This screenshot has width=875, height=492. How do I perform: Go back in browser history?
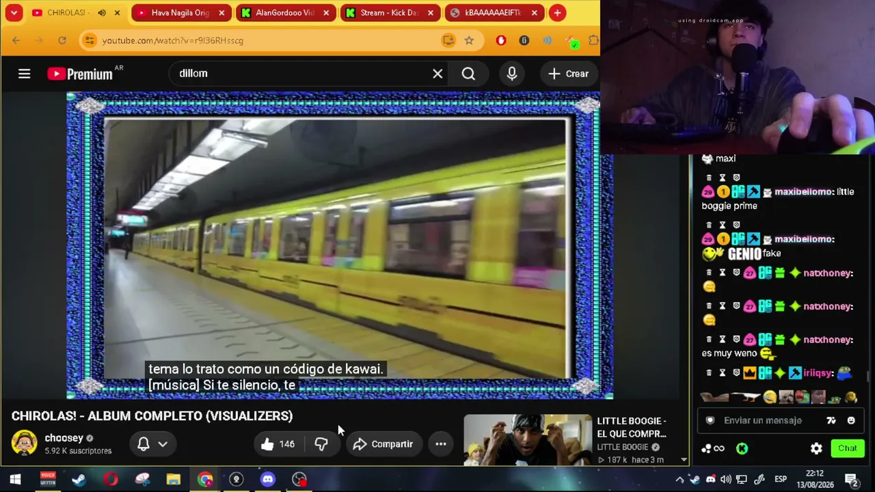[16, 40]
